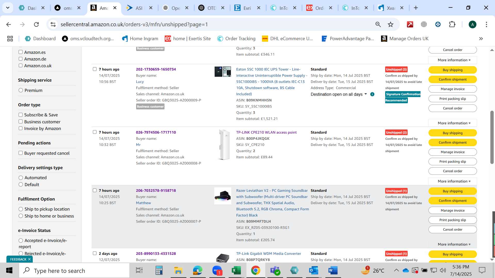Tick the Amazon.de marketplace checkbox
This screenshot has width=495, height=278.
(x=21, y=59)
